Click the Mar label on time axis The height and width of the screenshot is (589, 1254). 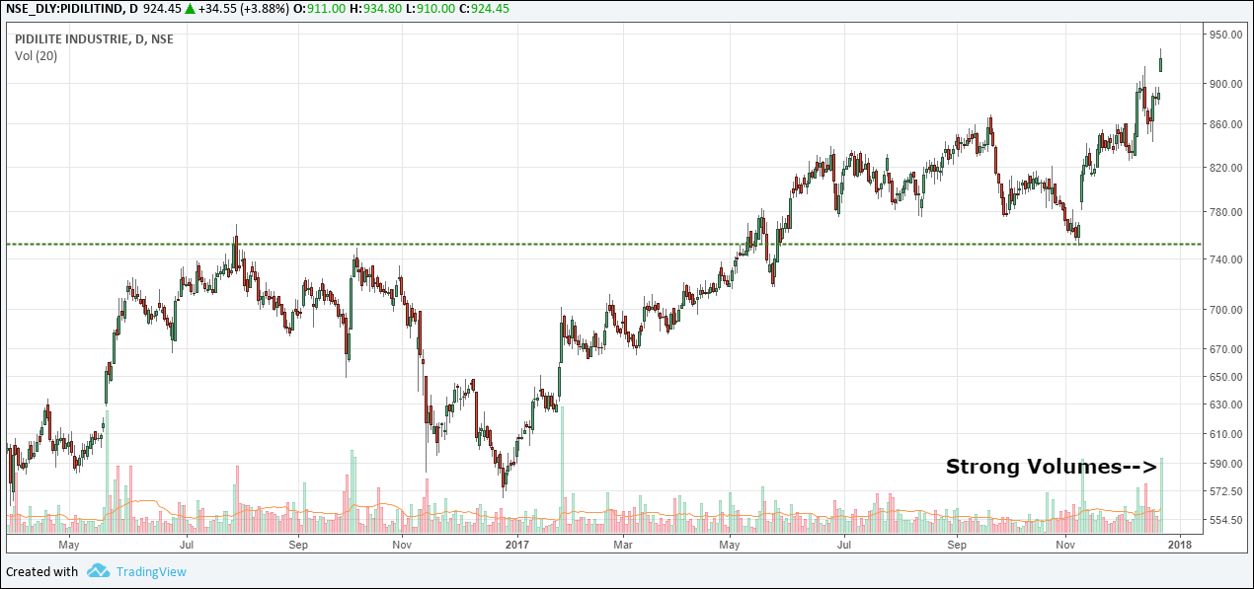point(623,544)
